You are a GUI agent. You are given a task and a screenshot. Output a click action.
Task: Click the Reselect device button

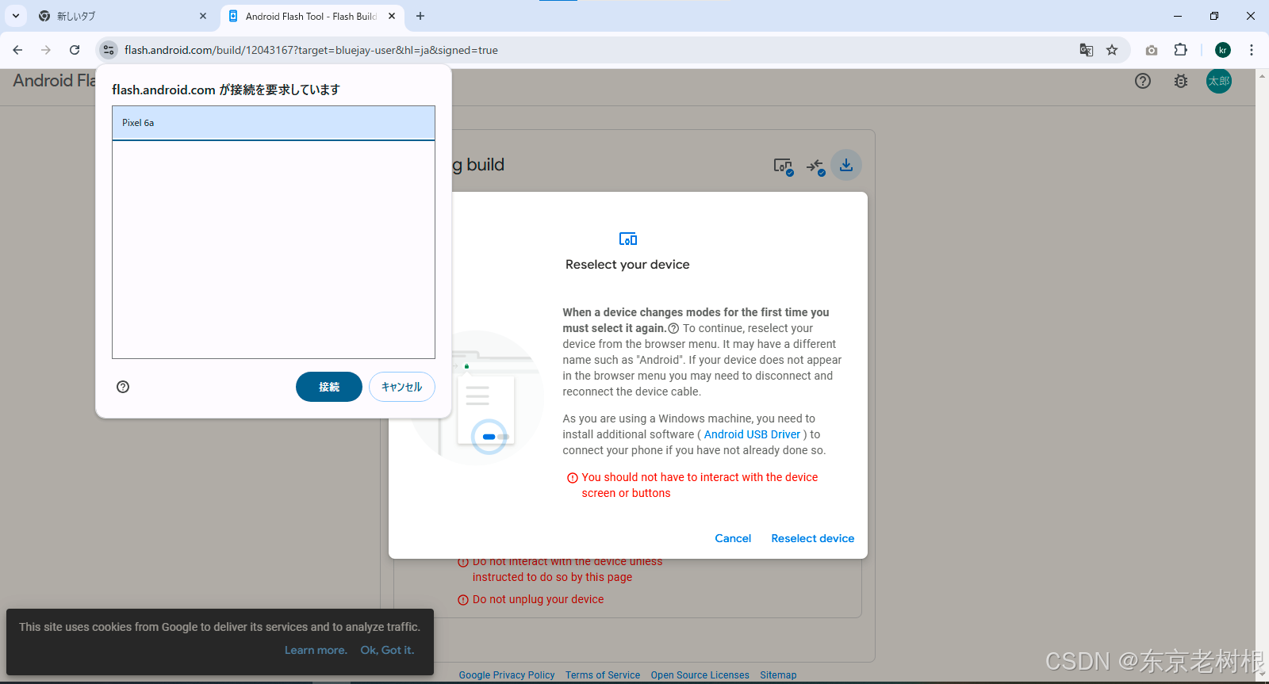pyautogui.click(x=813, y=538)
